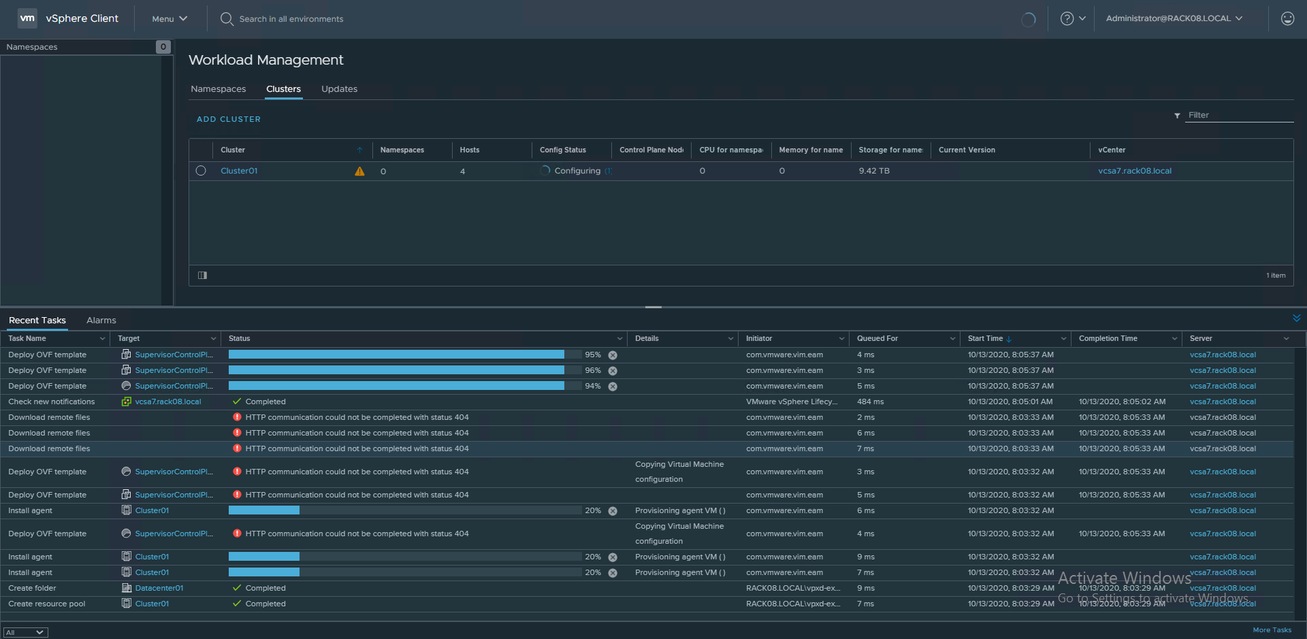Click the warning triangle on Cluster01
Screen dimensions: 1307x639
click(359, 171)
